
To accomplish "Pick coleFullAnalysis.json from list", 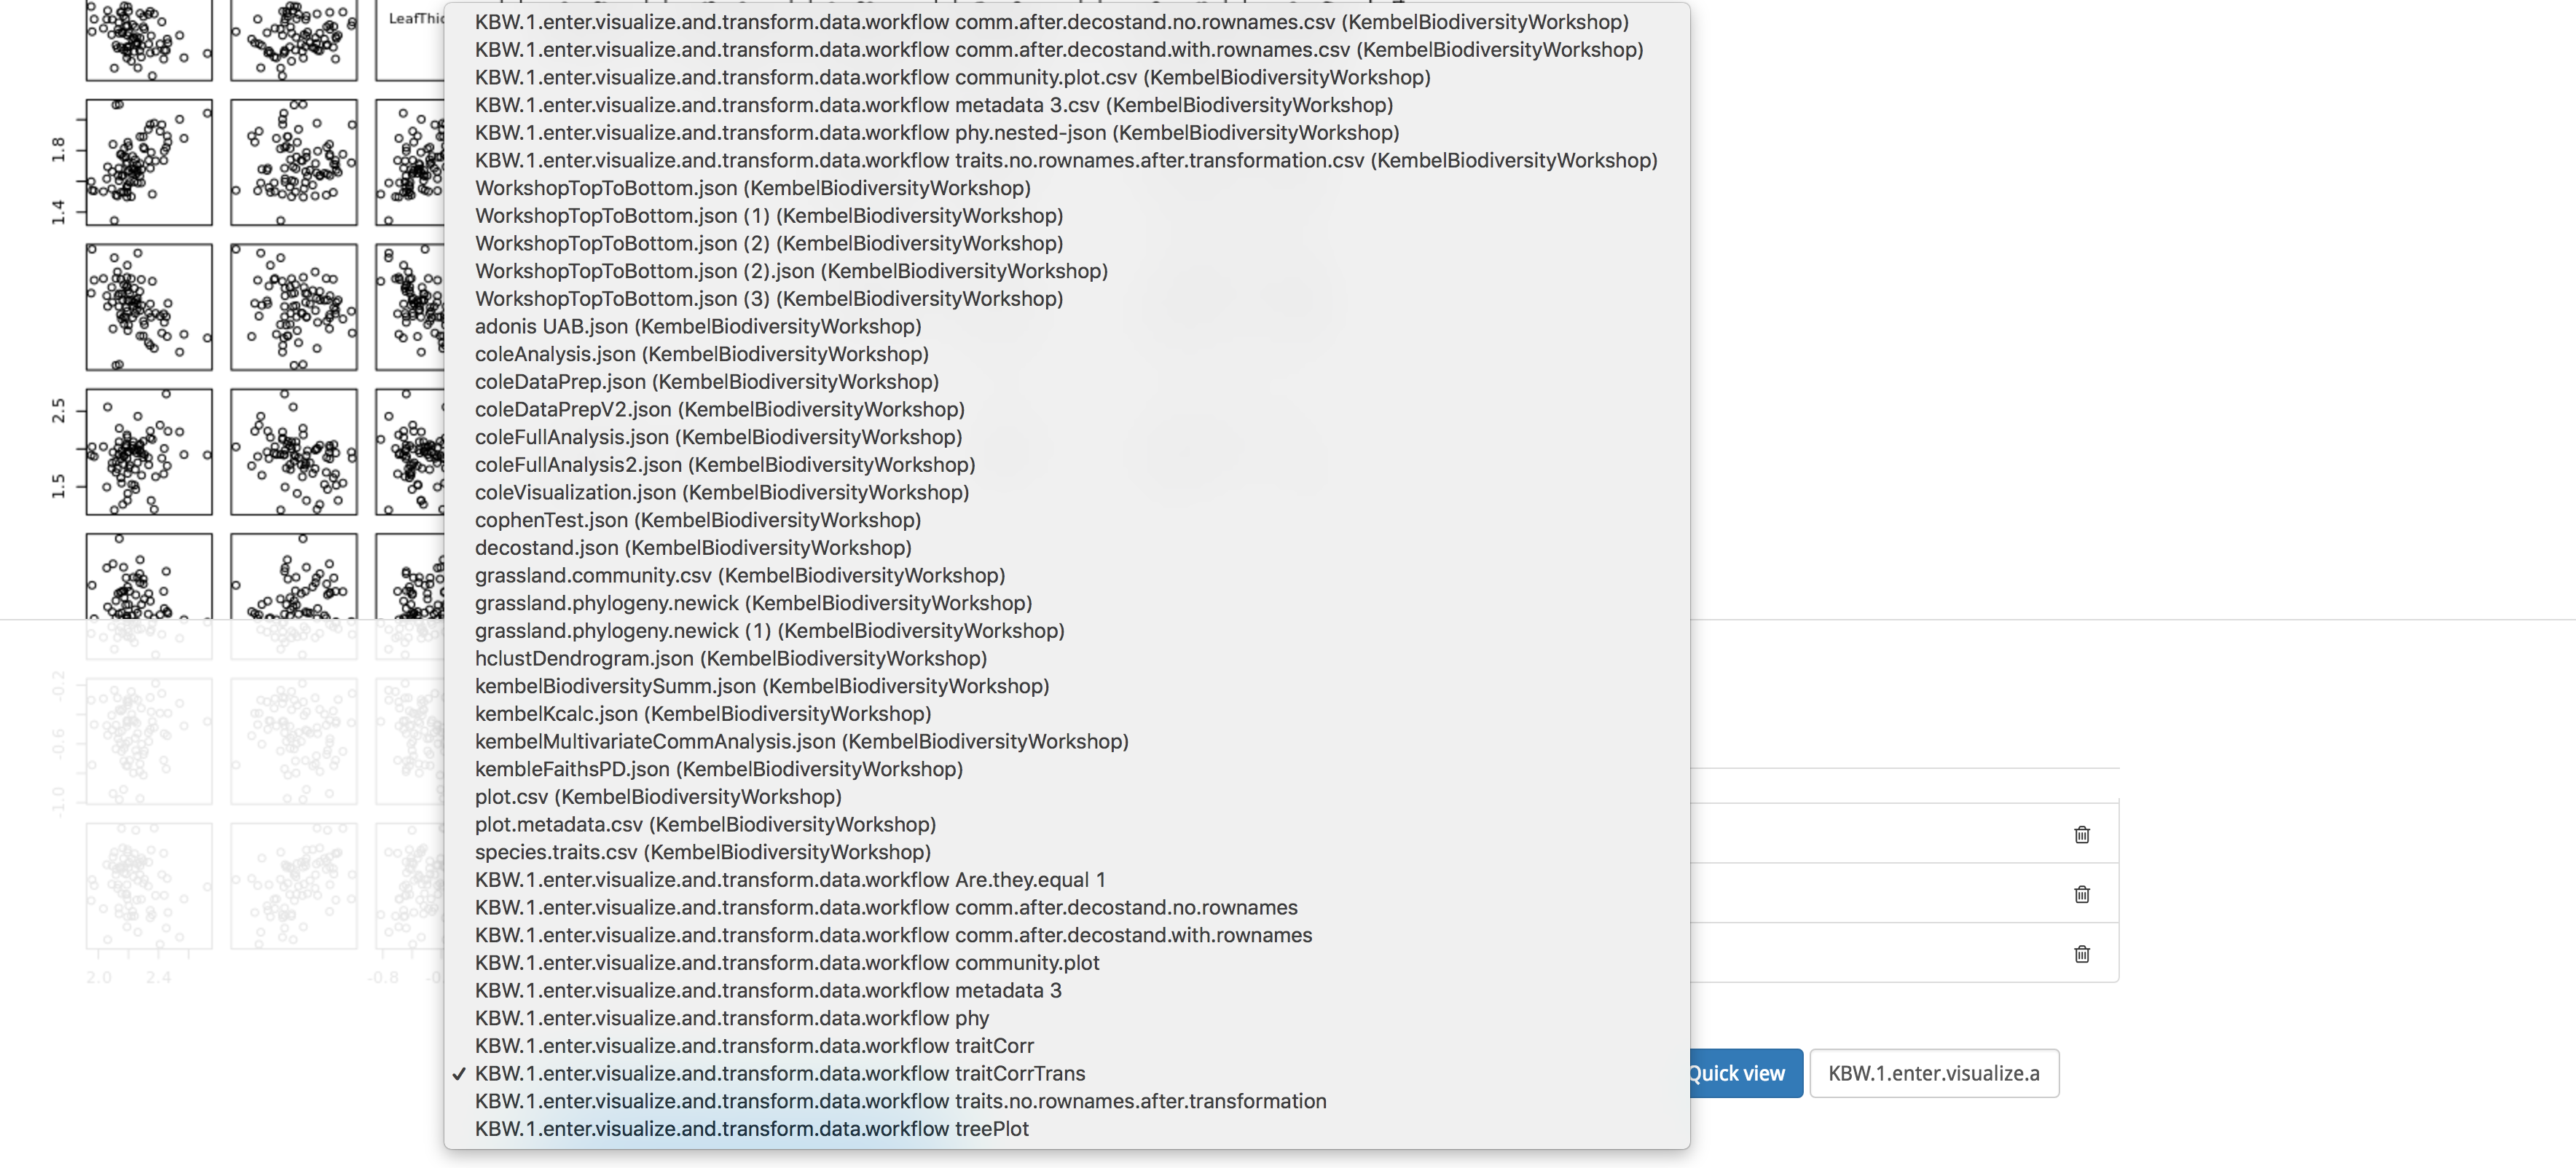I will click(1066, 437).
